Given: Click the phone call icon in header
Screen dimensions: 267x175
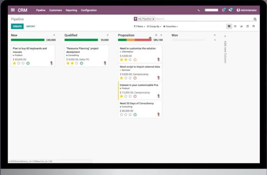Looking at the screenshot, I should point(199,10).
